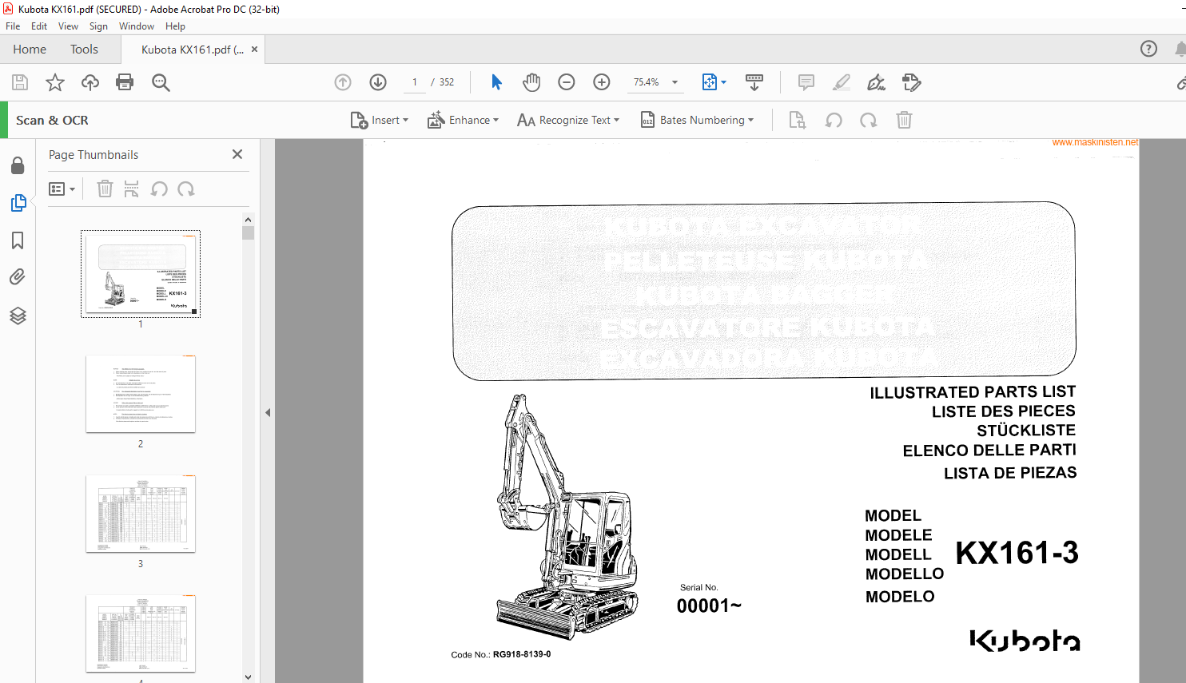Rotate thumbnail clockwise icon
Viewport: 1186px width, 683px height.
pyautogui.click(x=186, y=189)
